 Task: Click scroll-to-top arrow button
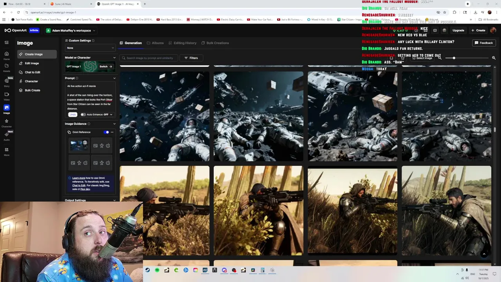pyautogui.click(x=484, y=254)
